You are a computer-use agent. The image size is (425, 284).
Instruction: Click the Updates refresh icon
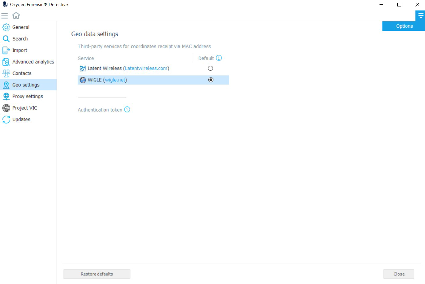6,120
